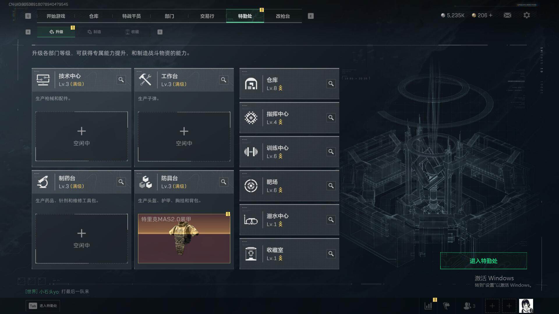The width and height of the screenshot is (559, 314).
Task: Click the magnifier on 工作台 card
Action: (224, 80)
